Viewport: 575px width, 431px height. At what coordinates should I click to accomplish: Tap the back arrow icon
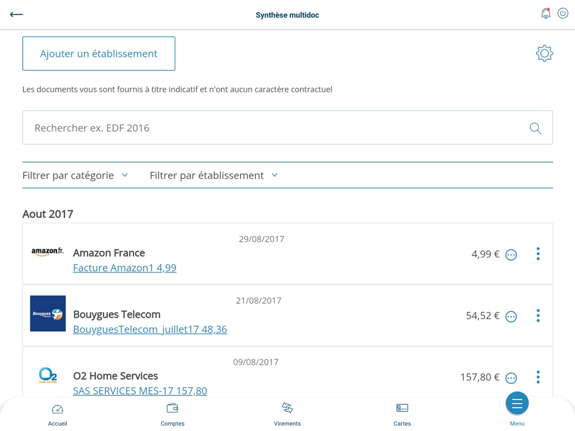pos(17,14)
